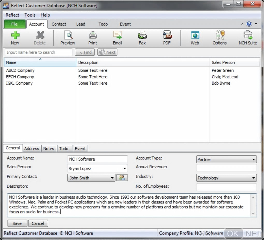Click the New account toolbar icon
The height and width of the screenshot is (240, 264).
(x=15, y=38)
